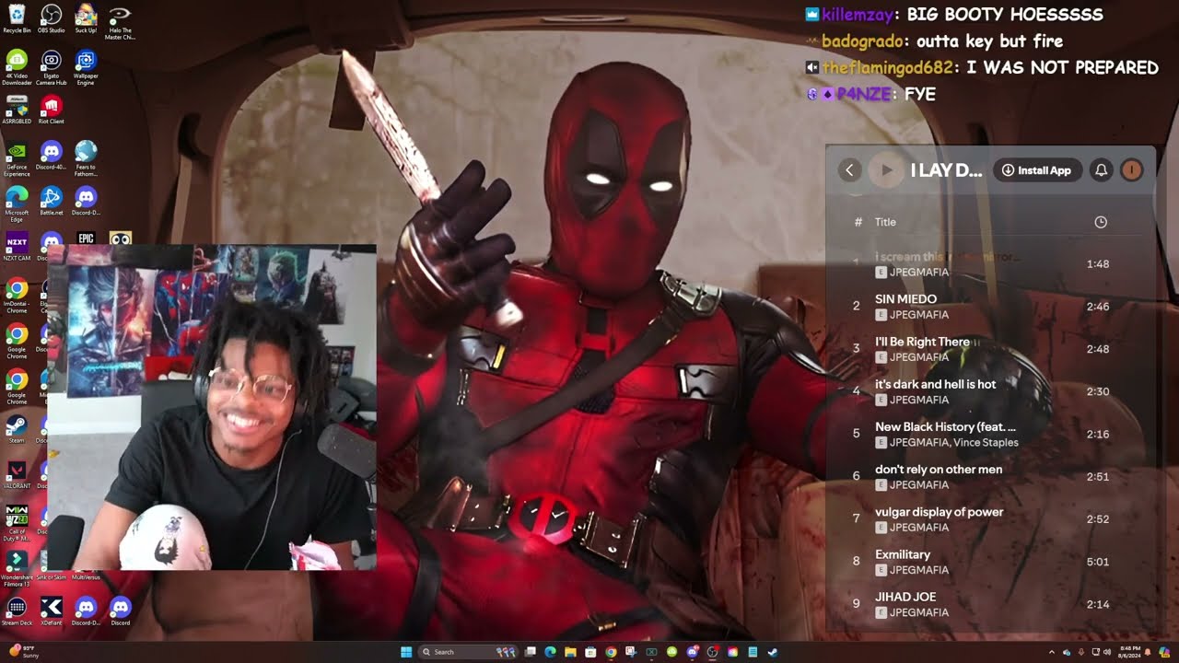
Task: Open the Epic Games launcher icon
Action: 86,238
